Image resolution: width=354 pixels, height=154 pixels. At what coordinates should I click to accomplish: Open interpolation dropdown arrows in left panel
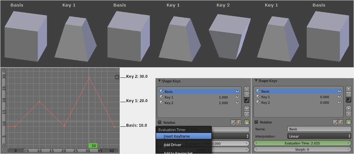pyautogui.click(x=248, y=136)
